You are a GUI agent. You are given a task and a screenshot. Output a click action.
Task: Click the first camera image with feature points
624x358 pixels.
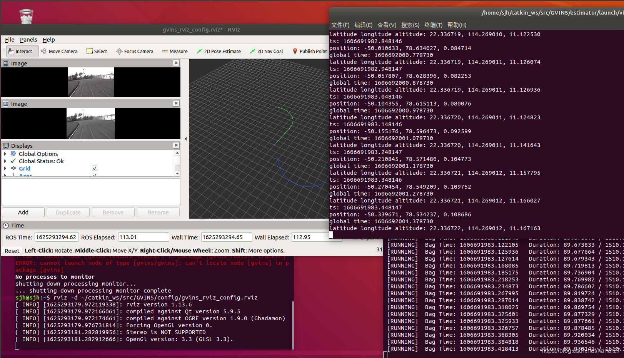coord(91,82)
